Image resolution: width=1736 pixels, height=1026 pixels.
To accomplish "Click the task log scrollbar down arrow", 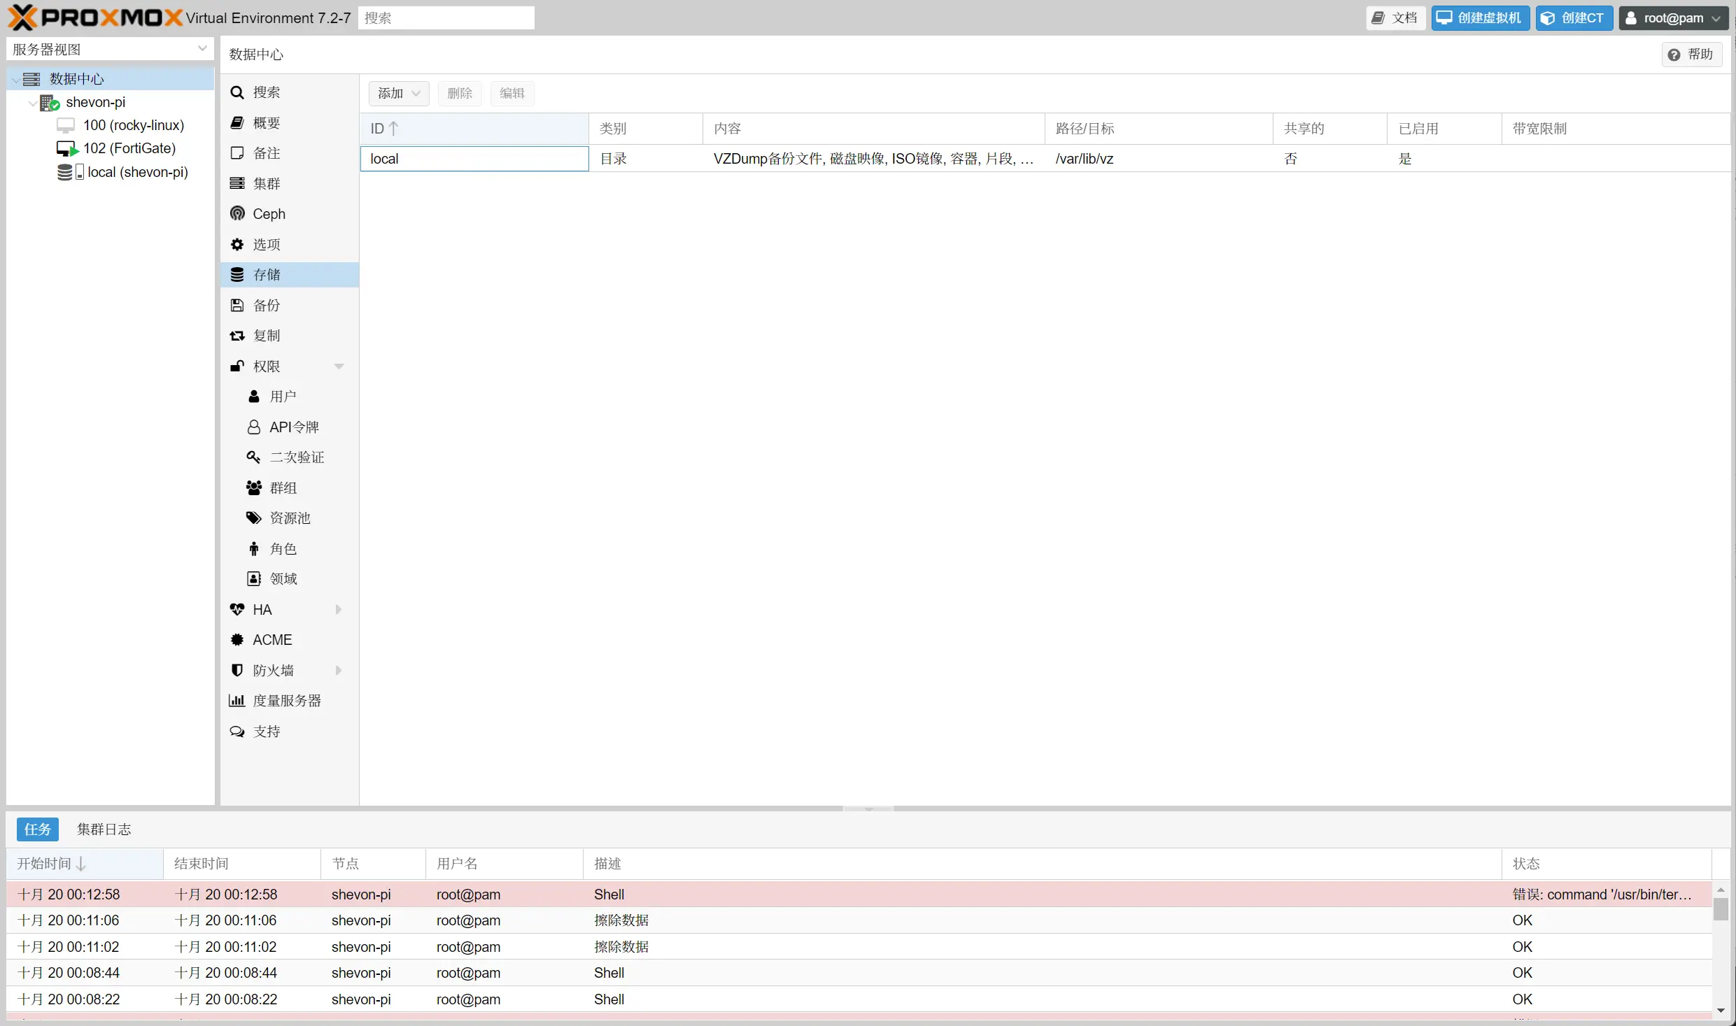I will 1721,1011.
